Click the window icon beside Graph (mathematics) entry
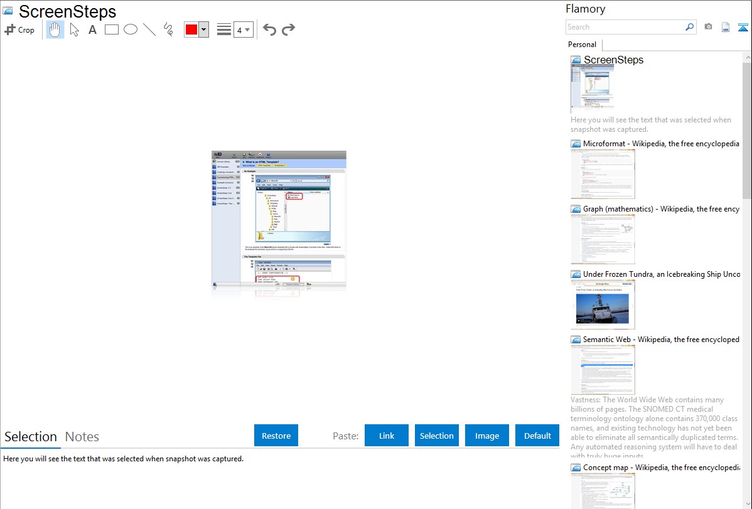 pyautogui.click(x=576, y=209)
